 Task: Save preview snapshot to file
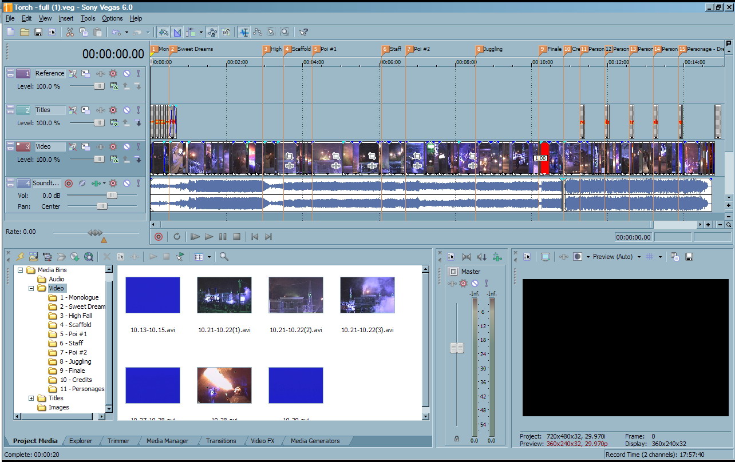[689, 257]
